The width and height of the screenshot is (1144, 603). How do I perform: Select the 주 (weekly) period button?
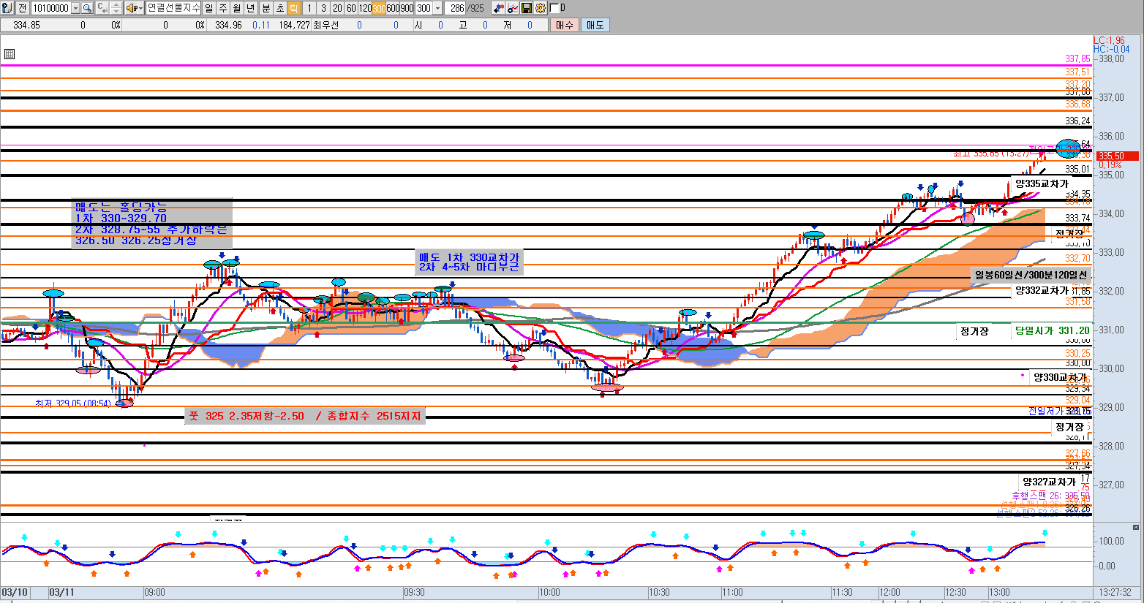pos(223,8)
